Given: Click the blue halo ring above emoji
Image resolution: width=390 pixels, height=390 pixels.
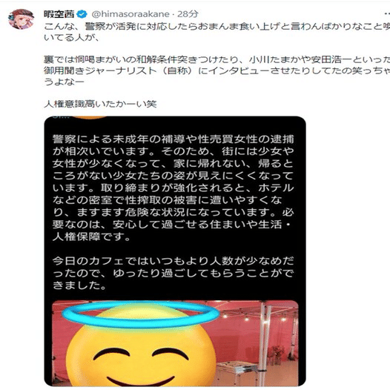Looking at the screenshot, I should coord(141,314).
